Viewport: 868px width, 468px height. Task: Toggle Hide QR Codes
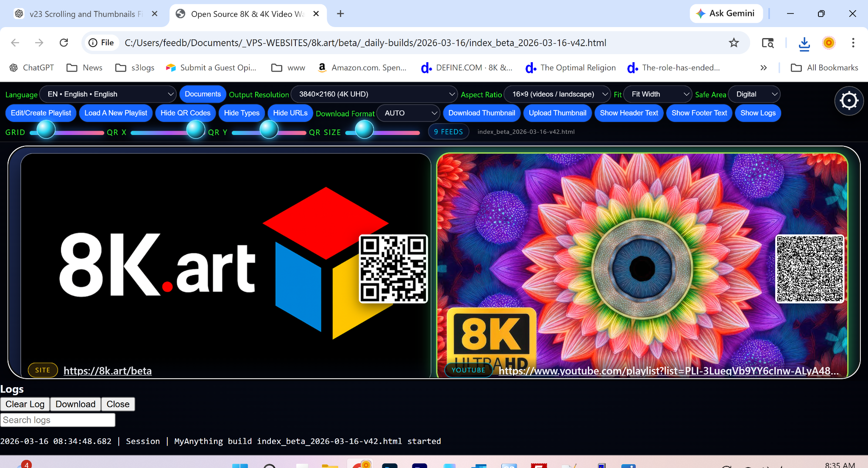(x=186, y=113)
